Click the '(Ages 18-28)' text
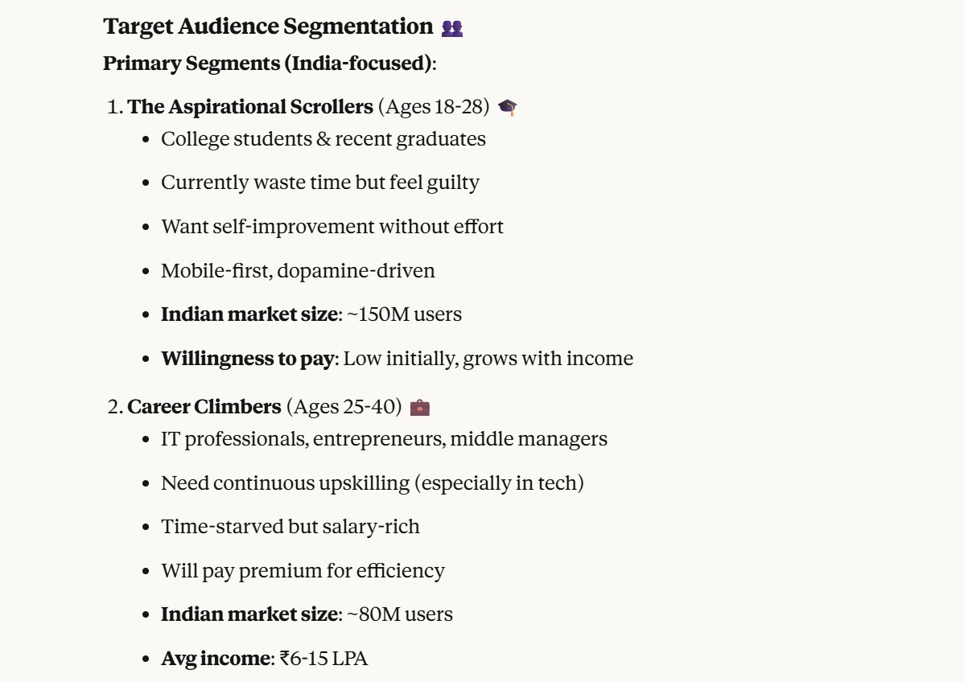This screenshot has height=682, width=964. coord(434,107)
